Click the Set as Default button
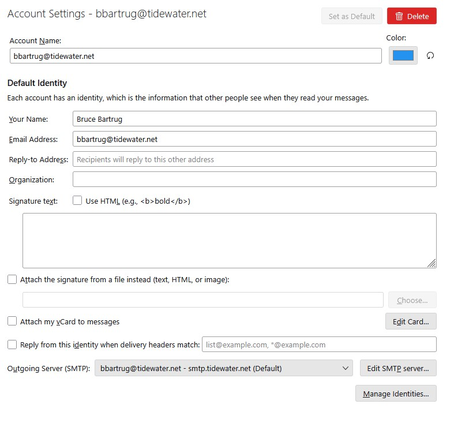This screenshot has width=454, height=423. (x=351, y=16)
